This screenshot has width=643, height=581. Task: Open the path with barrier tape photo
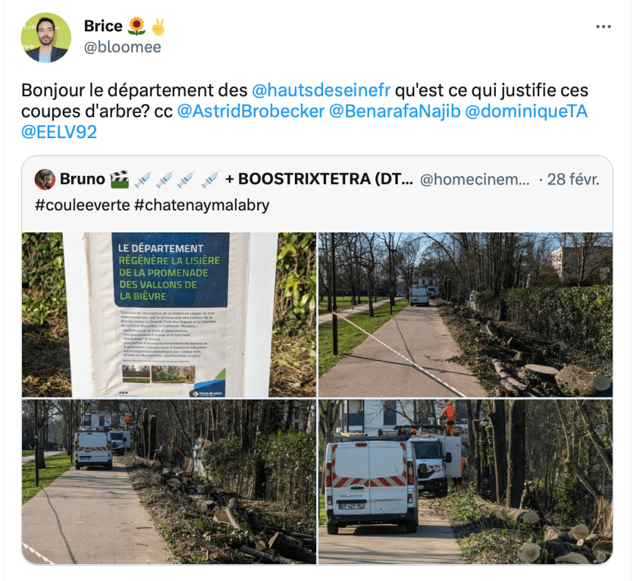(x=466, y=315)
